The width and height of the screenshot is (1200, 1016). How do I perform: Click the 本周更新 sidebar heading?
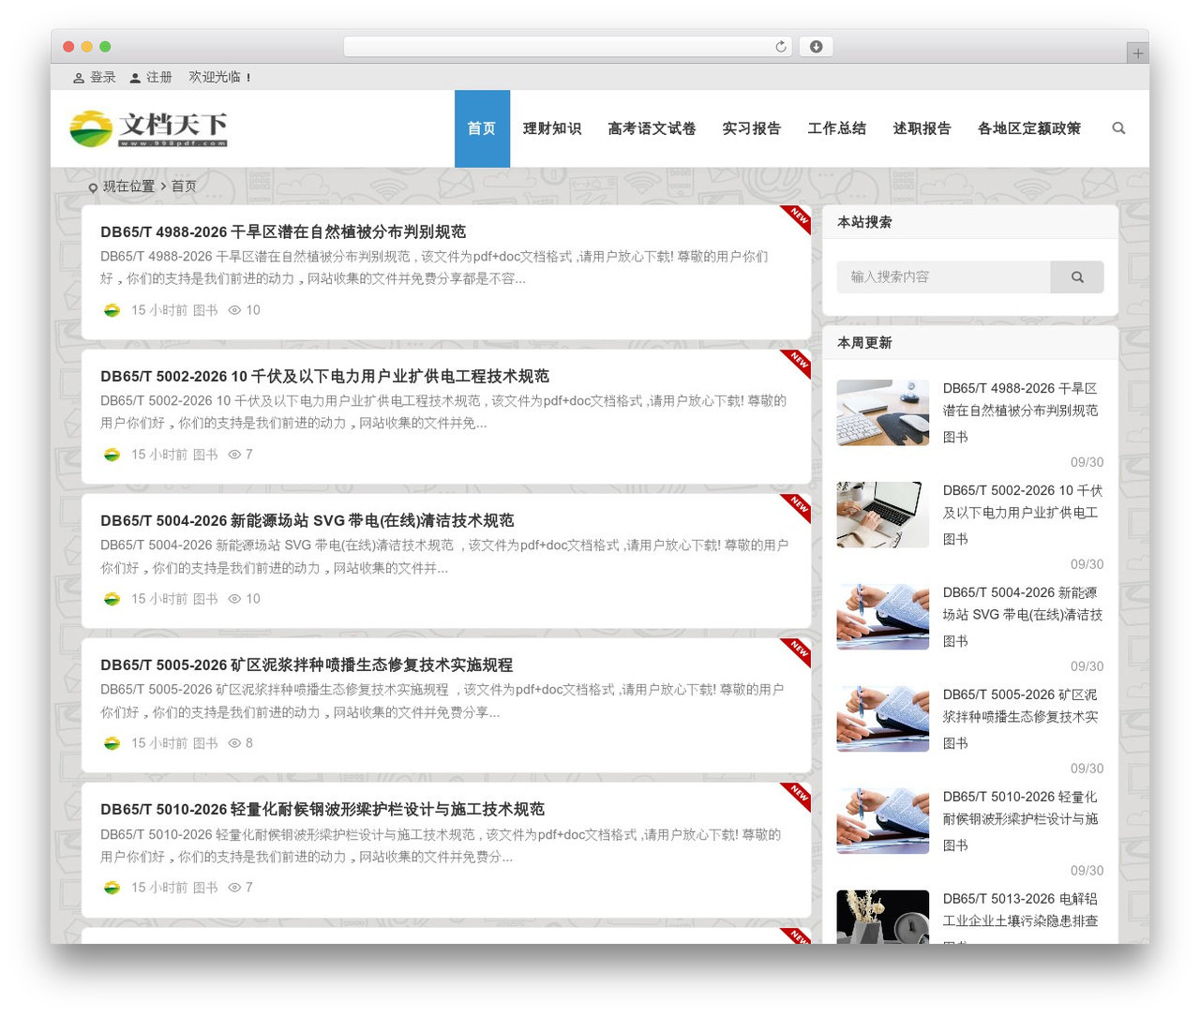[x=864, y=343]
